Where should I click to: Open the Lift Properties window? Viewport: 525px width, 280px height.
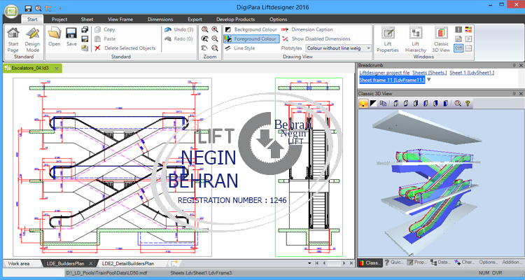tap(388, 40)
